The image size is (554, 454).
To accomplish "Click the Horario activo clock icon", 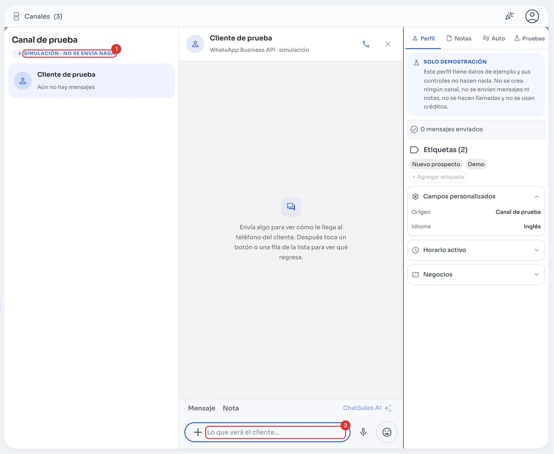I will click(415, 250).
